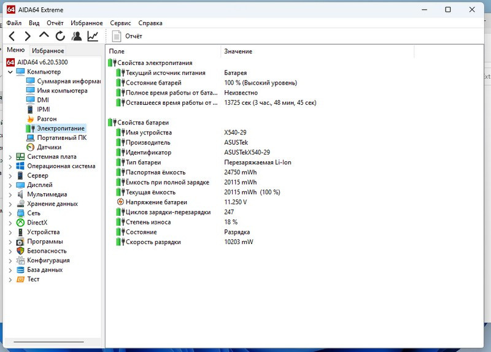Click the Значение column header
The width and height of the screenshot is (491, 352).
pyautogui.click(x=238, y=52)
